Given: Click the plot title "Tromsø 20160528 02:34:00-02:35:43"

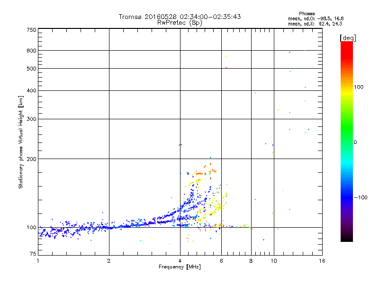Looking at the screenshot, I should (180, 17).
